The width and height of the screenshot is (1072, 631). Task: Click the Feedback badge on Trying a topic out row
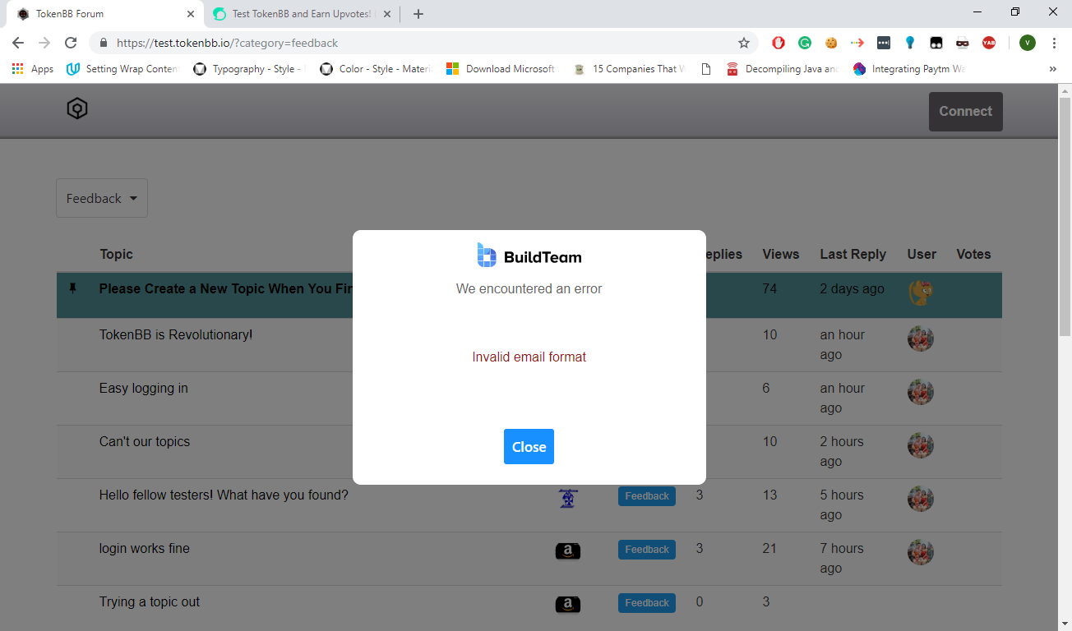coord(647,603)
